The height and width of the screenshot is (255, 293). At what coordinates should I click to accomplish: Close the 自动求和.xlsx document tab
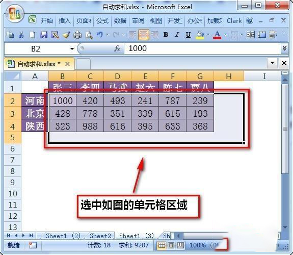coord(67,64)
